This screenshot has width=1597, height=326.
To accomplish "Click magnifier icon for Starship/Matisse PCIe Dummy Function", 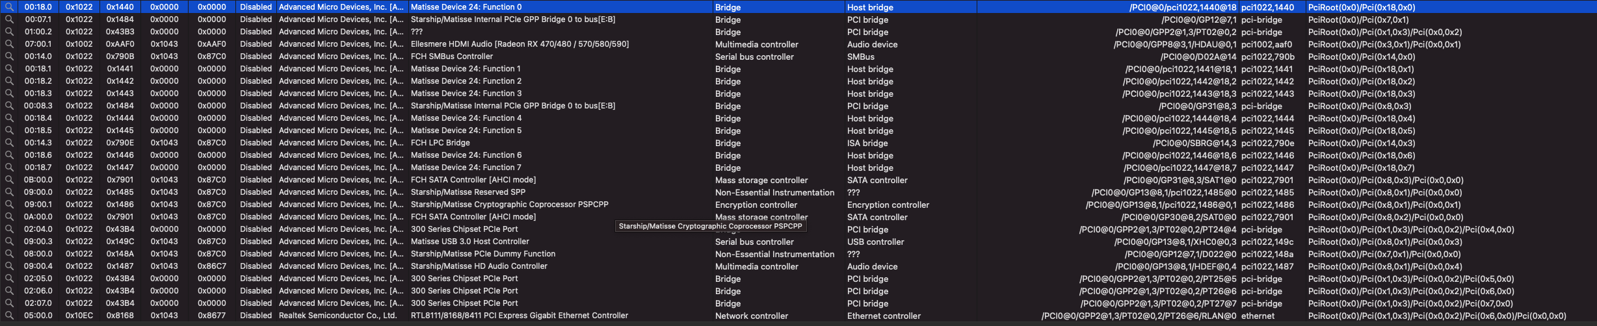I will pyautogui.click(x=9, y=254).
